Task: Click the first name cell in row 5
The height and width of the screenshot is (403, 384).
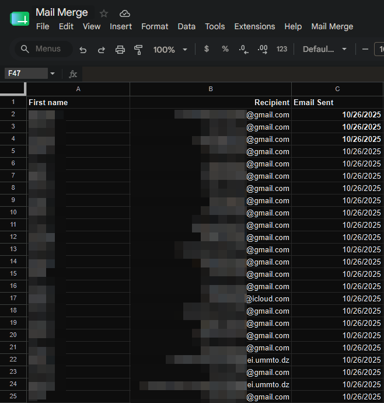Action: tap(78, 151)
